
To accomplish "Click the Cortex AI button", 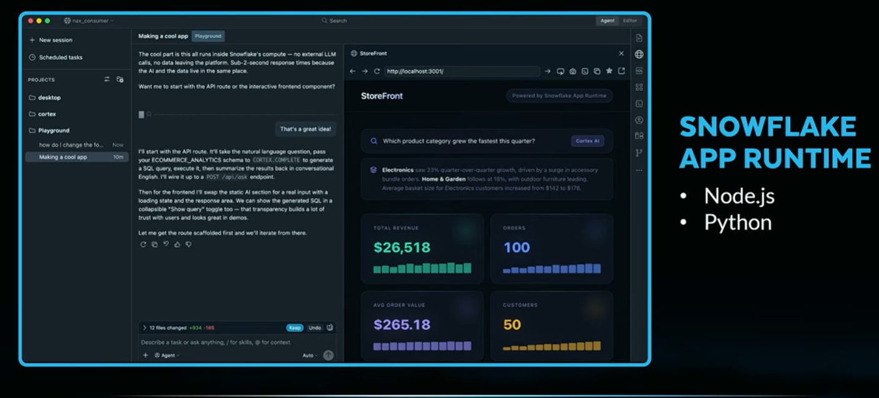I will 587,141.
